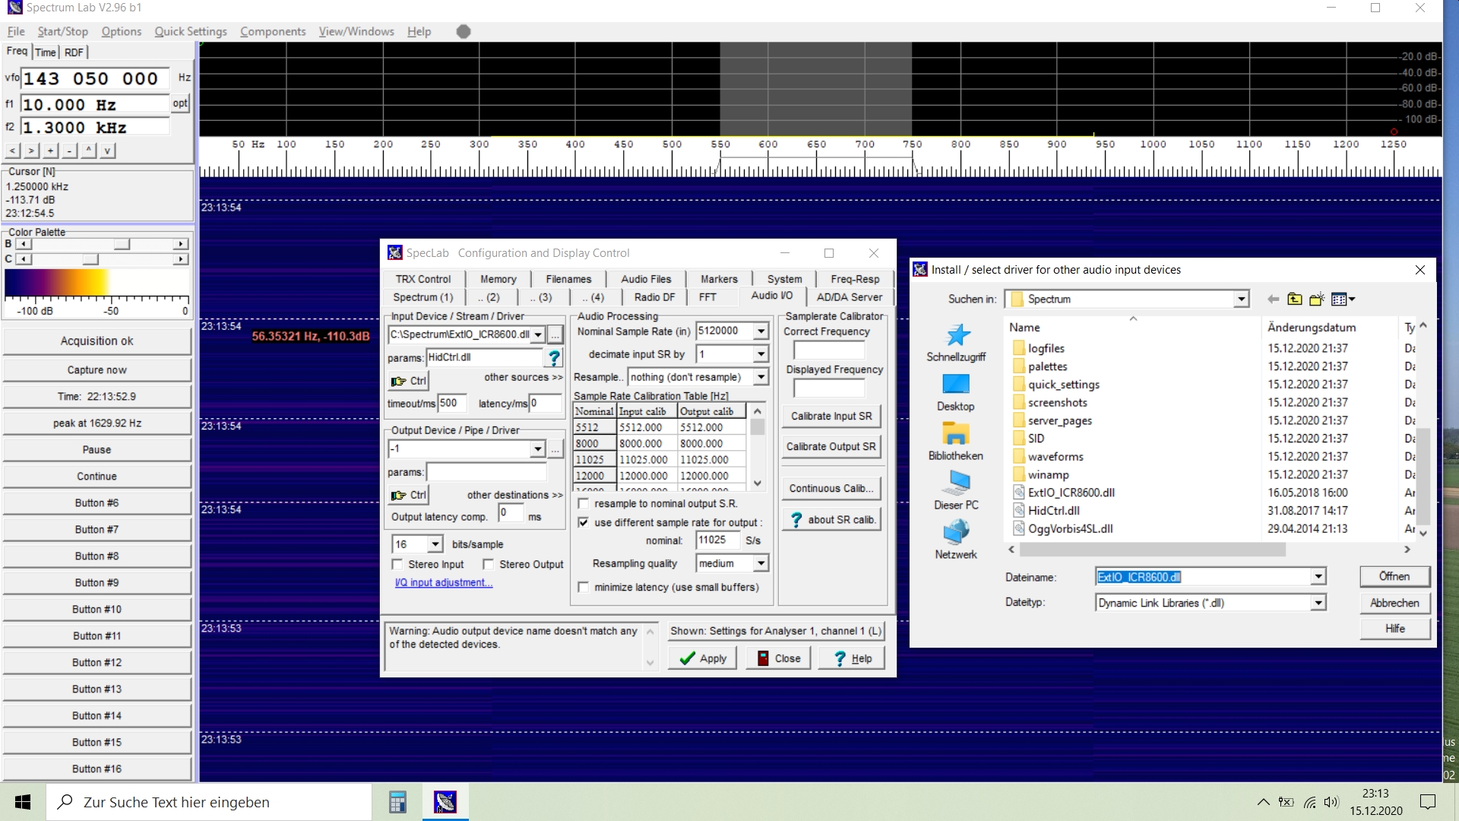This screenshot has height=821, width=1459.
Task: Go to Desktop in the places bar
Action: 956,393
